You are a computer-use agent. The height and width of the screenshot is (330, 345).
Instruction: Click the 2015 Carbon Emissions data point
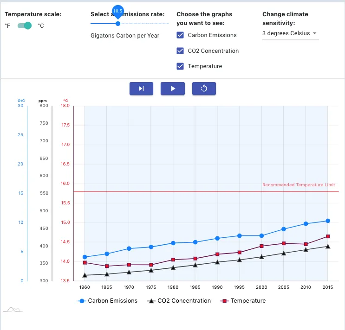click(328, 221)
